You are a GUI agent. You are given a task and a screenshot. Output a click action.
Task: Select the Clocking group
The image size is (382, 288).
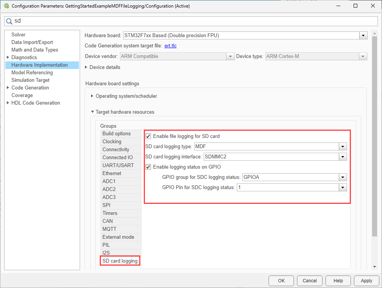(x=112, y=142)
